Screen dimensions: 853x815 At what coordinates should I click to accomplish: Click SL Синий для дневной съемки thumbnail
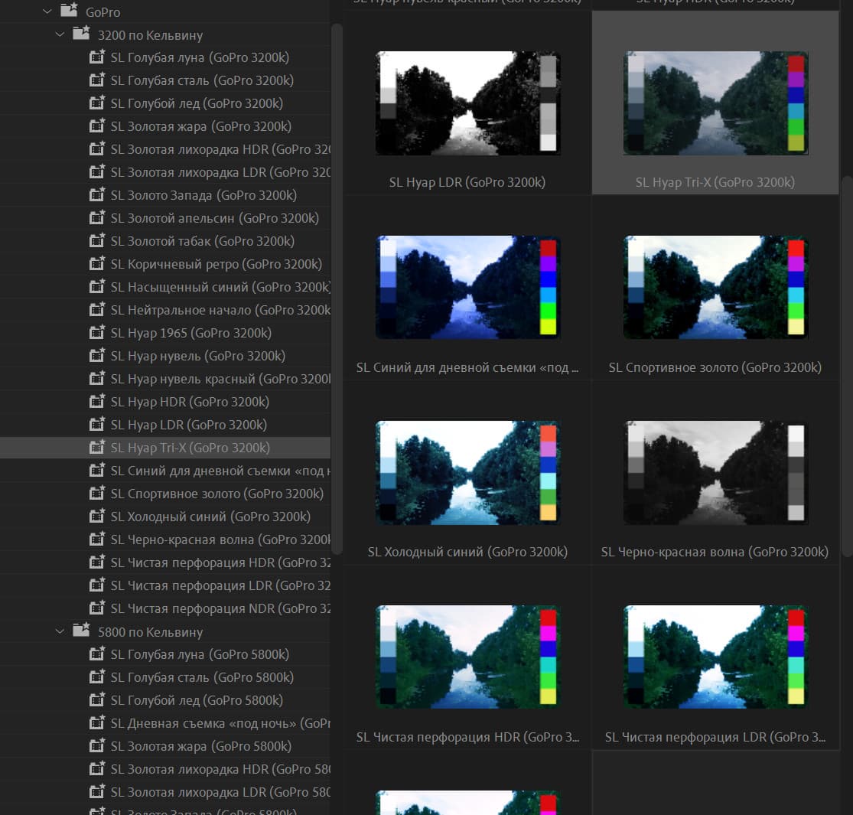[x=468, y=287]
